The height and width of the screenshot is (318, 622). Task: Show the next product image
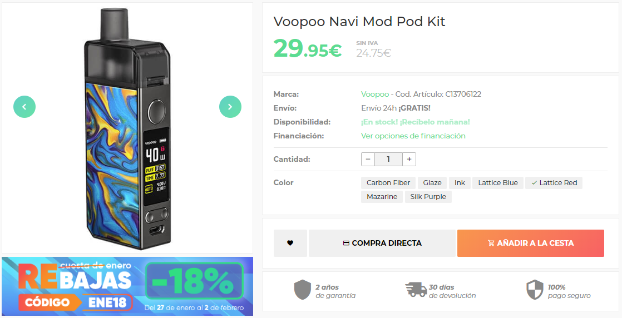pyautogui.click(x=230, y=107)
